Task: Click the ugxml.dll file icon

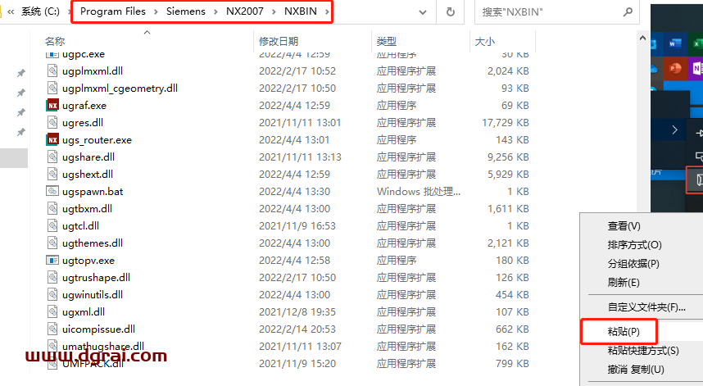Action: tap(52, 311)
